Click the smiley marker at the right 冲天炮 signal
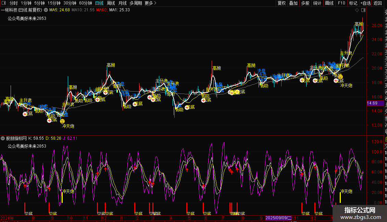 tap(340, 77)
